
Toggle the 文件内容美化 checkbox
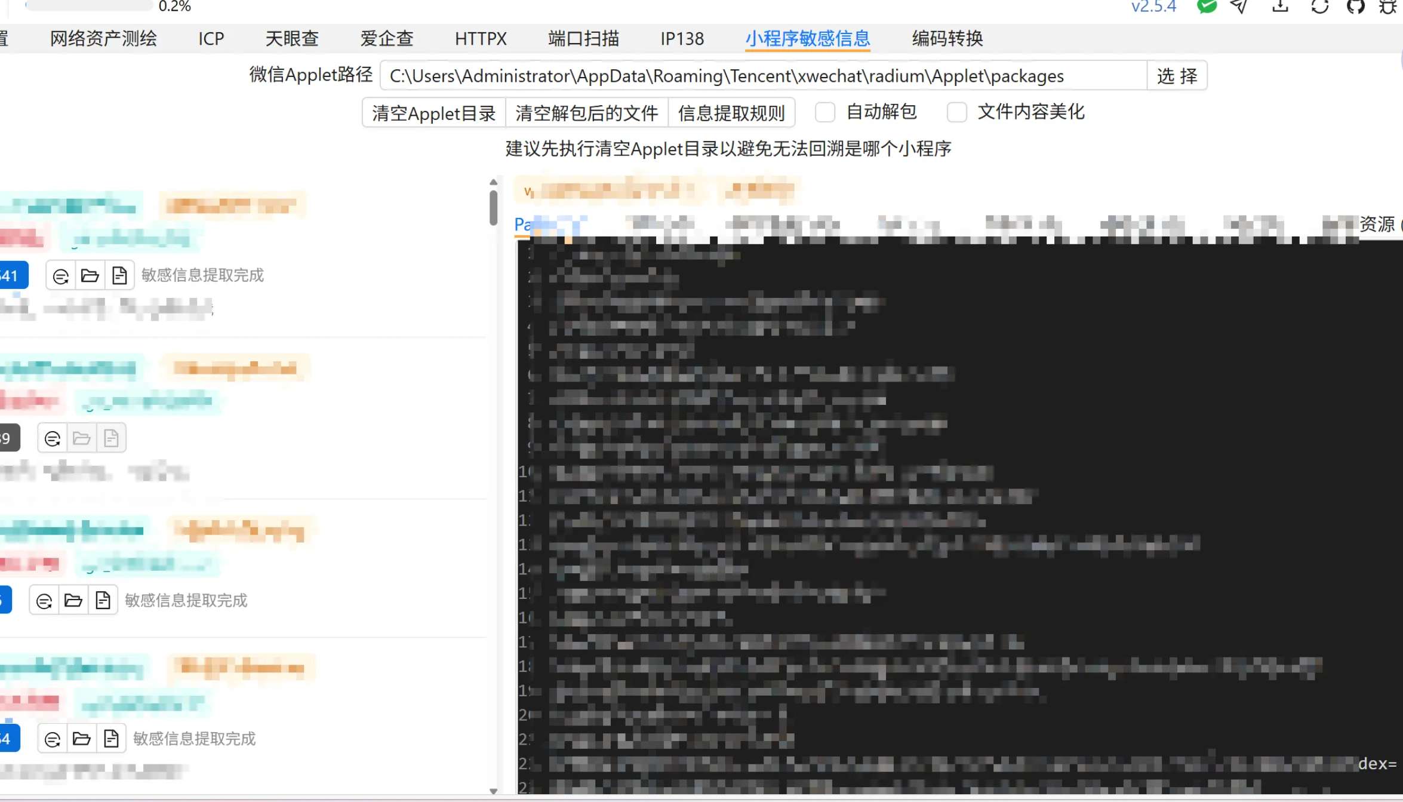tap(956, 112)
